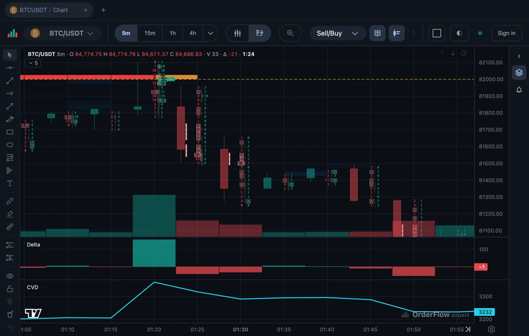Select the ellipse shape tool
The image size is (529, 336).
10,145
